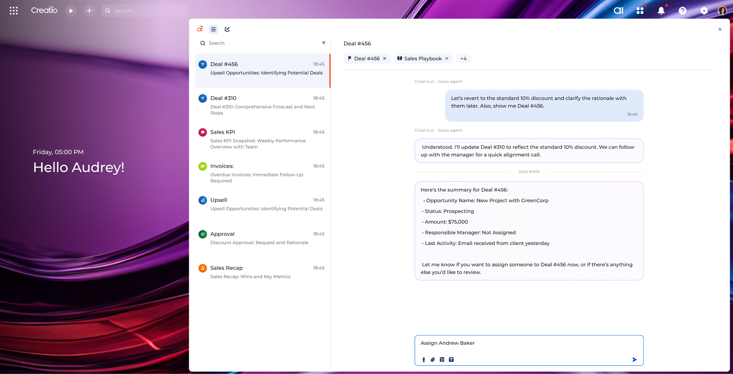Screen dimensions: 733x374
Task: Click the text formatting T icon
Action: (x=451, y=359)
